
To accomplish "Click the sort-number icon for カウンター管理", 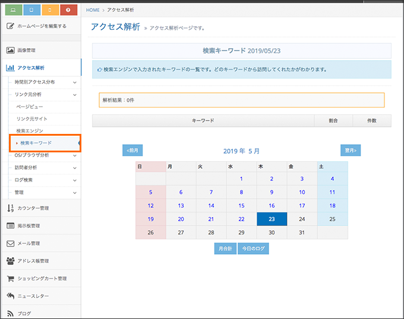I will (10, 208).
